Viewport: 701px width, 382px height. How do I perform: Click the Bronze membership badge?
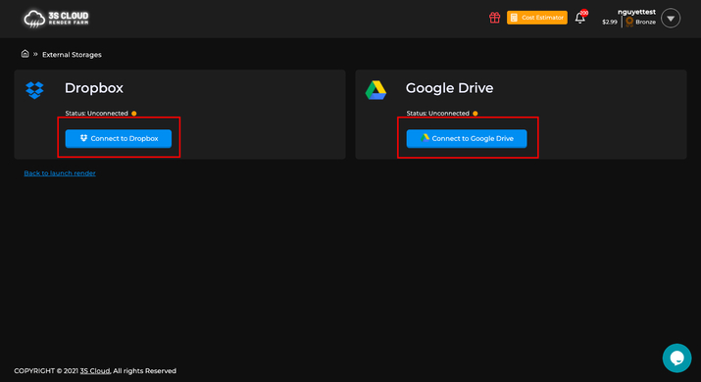[640, 22]
